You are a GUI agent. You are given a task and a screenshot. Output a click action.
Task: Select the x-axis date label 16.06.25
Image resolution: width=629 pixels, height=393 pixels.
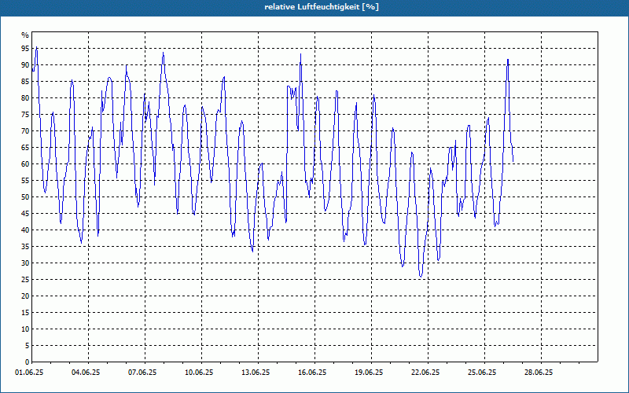click(x=312, y=373)
